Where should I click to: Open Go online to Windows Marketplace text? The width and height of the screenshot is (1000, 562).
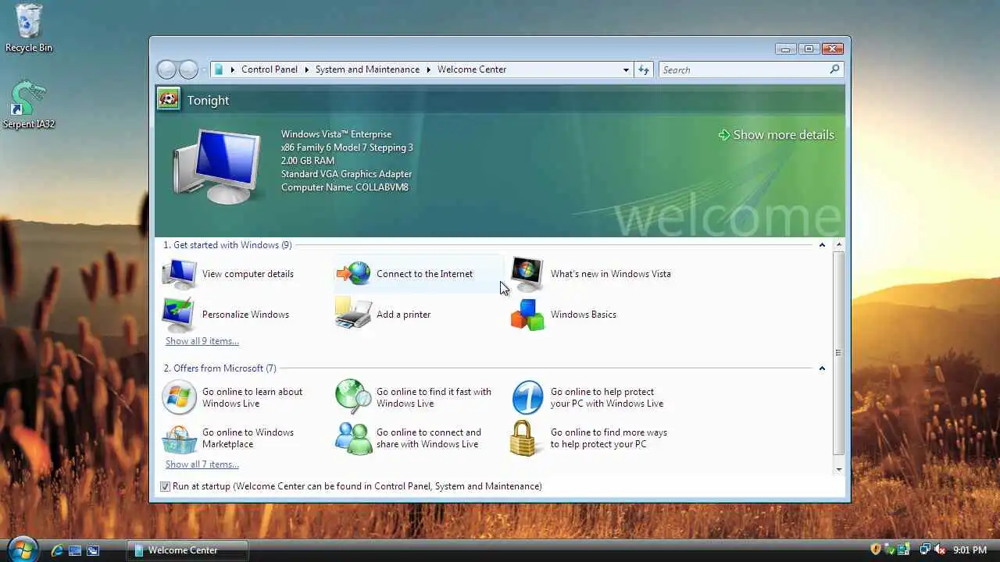[x=248, y=438]
